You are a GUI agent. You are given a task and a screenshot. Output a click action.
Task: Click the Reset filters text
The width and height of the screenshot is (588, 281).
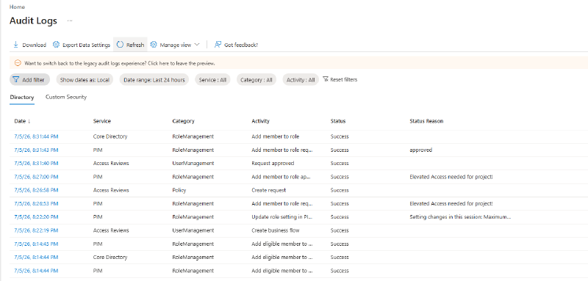pyautogui.click(x=343, y=79)
